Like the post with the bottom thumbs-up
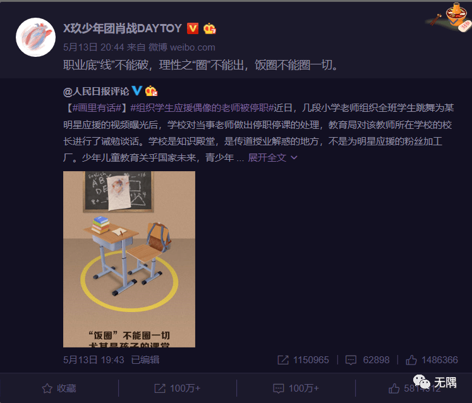Image resolution: width=472 pixels, height=403 pixels. tap(415, 388)
